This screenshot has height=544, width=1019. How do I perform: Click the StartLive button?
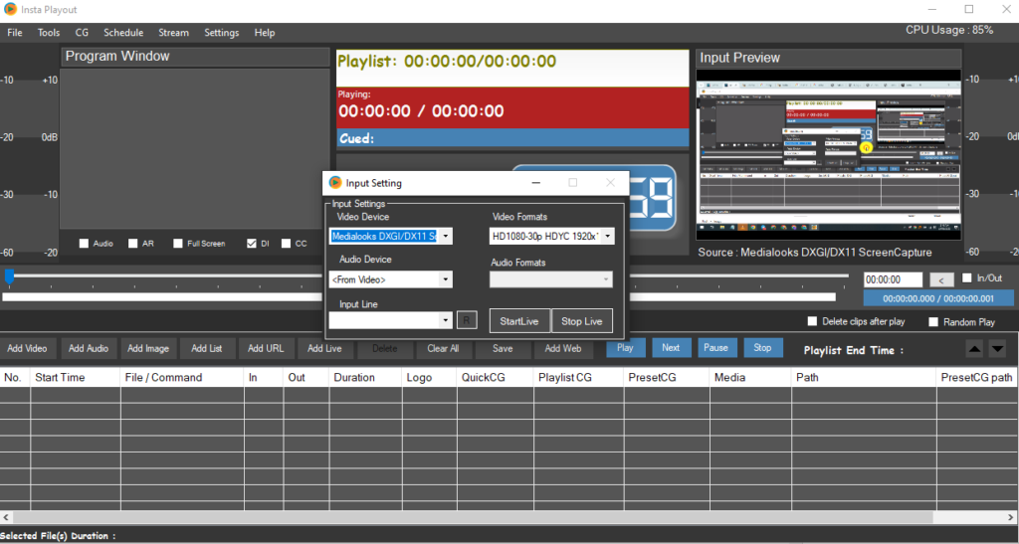click(519, 321)
